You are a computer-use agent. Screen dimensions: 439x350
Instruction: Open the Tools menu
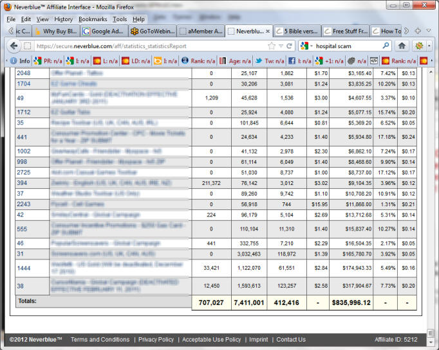pyautogui.click(x=120, y=19)
